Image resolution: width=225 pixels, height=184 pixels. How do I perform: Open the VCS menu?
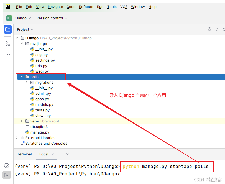124,7
